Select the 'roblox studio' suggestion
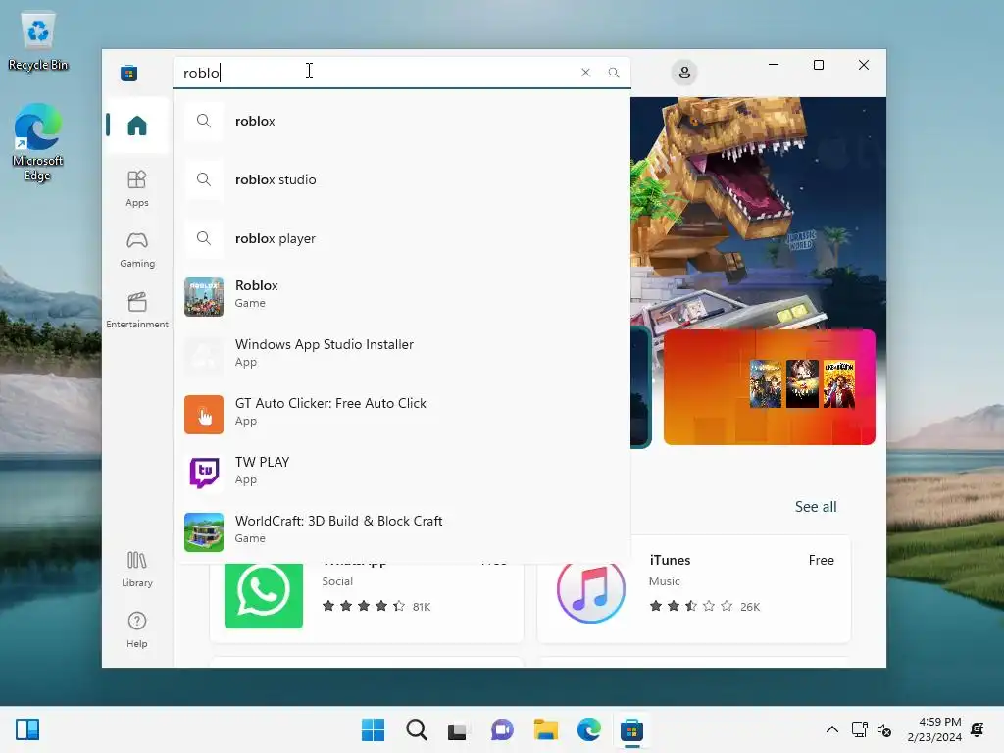 point(402,180)
